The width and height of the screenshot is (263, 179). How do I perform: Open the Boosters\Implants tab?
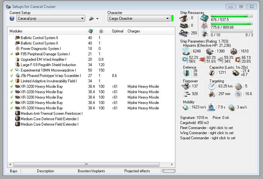91,171
